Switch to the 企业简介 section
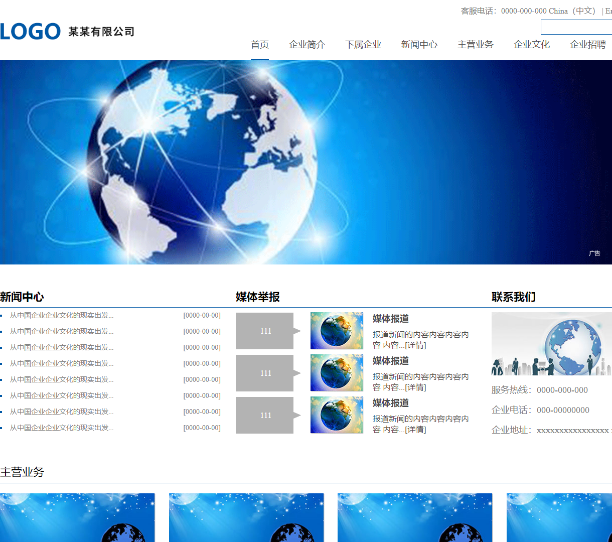 tap(307, 45)
